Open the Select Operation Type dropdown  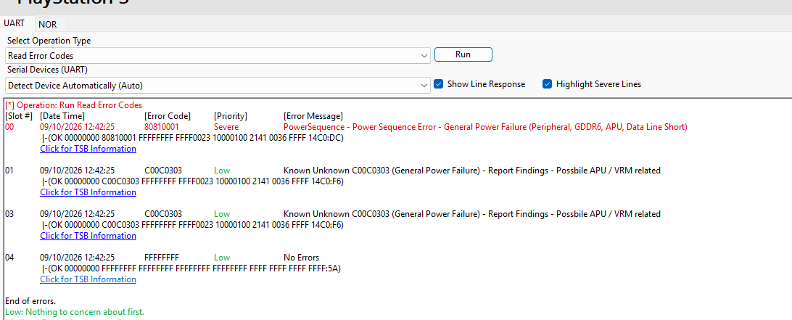point(218,56)
